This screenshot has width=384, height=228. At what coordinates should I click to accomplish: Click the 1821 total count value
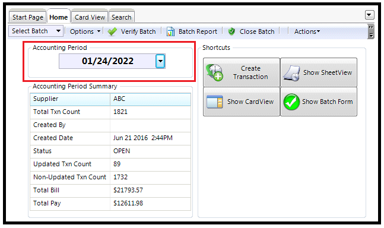click(x=120, y=112)
